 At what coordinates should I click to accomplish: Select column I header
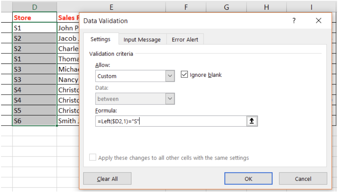pyautogui.click(x=311, y=7)
